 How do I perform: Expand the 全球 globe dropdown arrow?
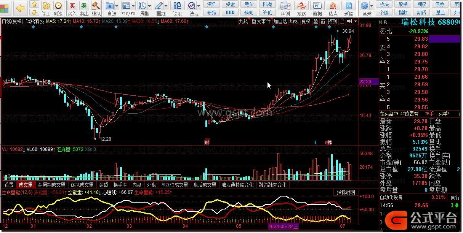point(372,6)
